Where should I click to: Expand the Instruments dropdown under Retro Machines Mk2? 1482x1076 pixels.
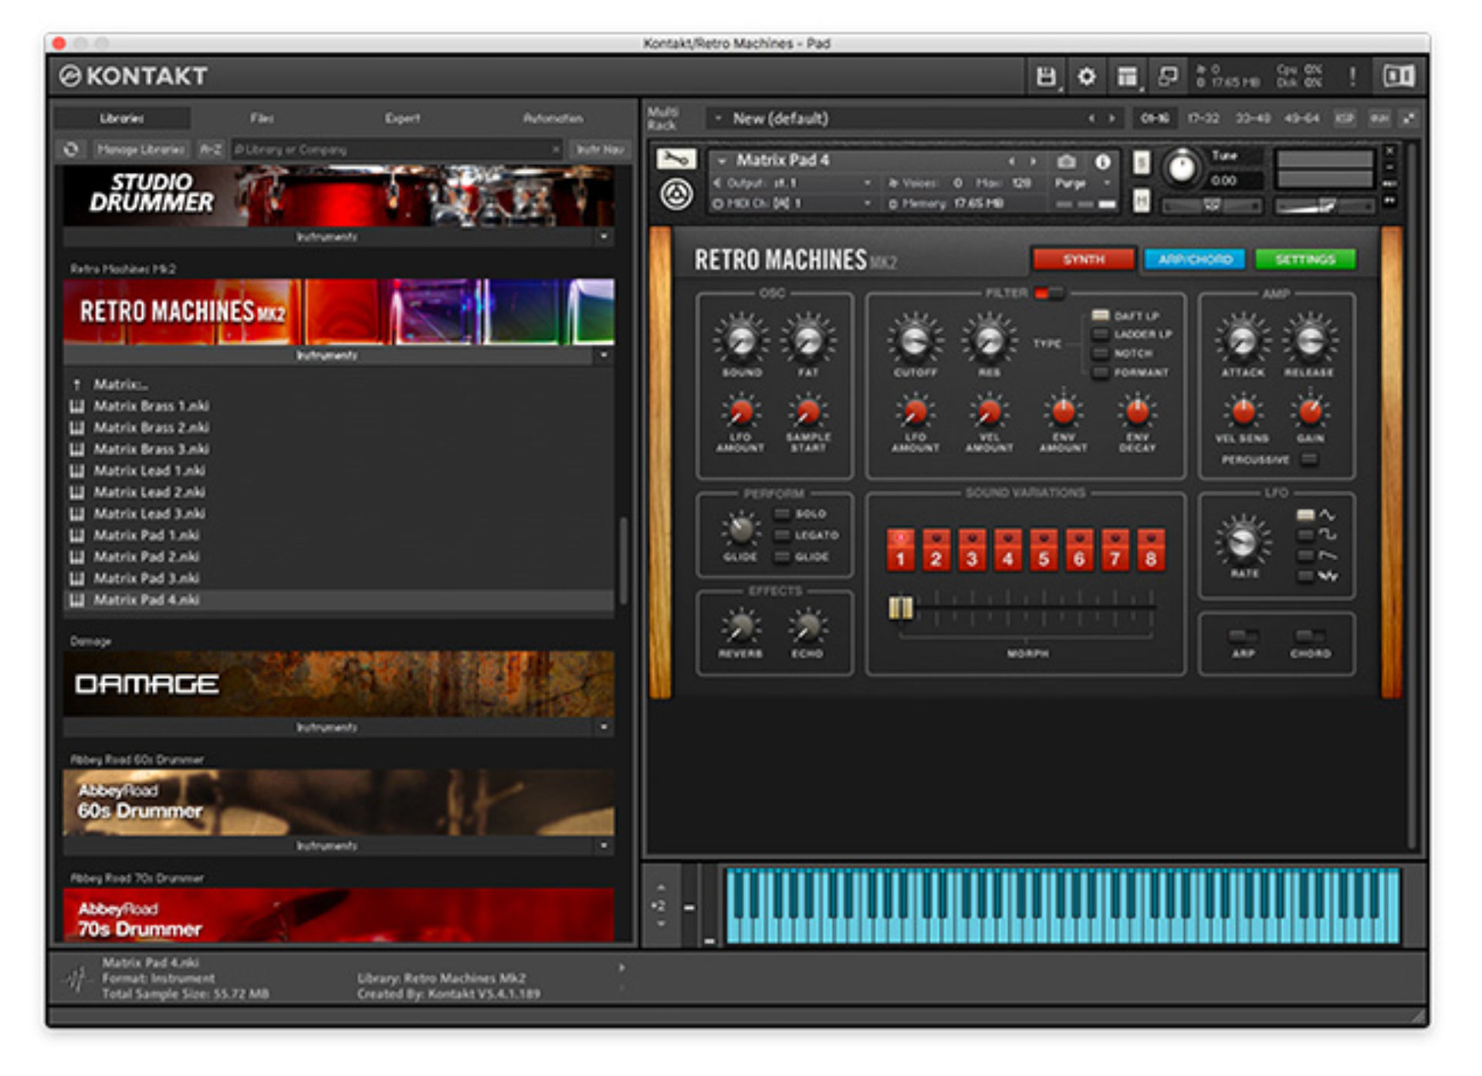point(602,356)
